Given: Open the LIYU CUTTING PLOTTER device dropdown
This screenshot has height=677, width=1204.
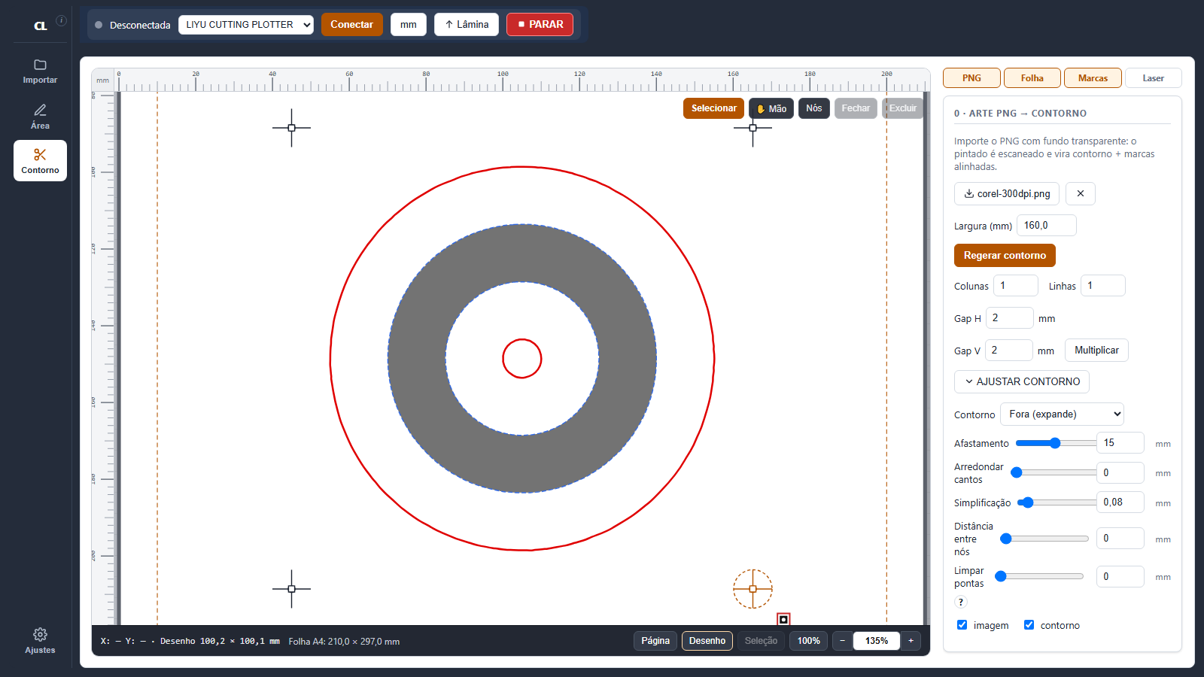Looking at the screenshot, I should click(x=246, y=24).
